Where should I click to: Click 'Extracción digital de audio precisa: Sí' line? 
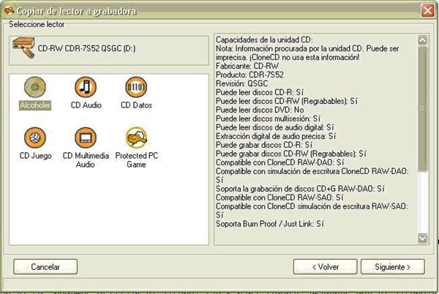276,136
